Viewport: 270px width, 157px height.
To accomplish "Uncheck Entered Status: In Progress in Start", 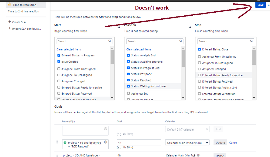I will coord(59,55).
